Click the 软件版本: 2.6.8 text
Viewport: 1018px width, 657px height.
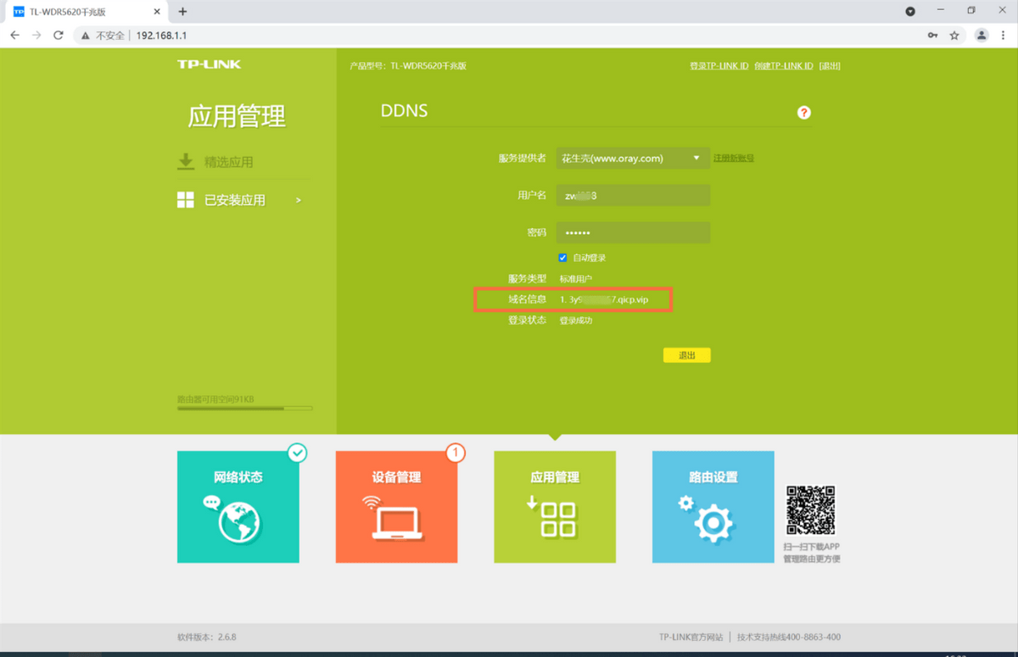[x=207, y=637]
